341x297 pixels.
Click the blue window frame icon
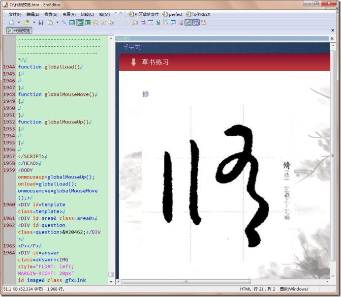[x=173, y=23]
